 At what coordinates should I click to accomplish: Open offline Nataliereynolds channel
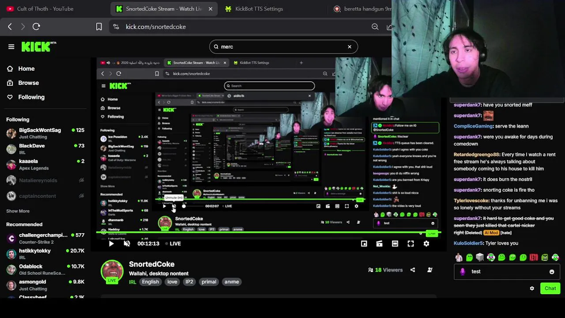click(45, 180)
